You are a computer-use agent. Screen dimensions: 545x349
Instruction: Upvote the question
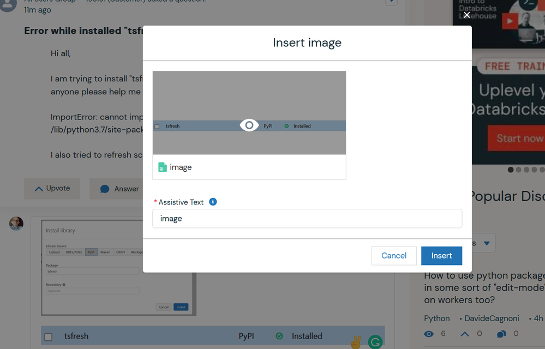(x=52, y=189)
